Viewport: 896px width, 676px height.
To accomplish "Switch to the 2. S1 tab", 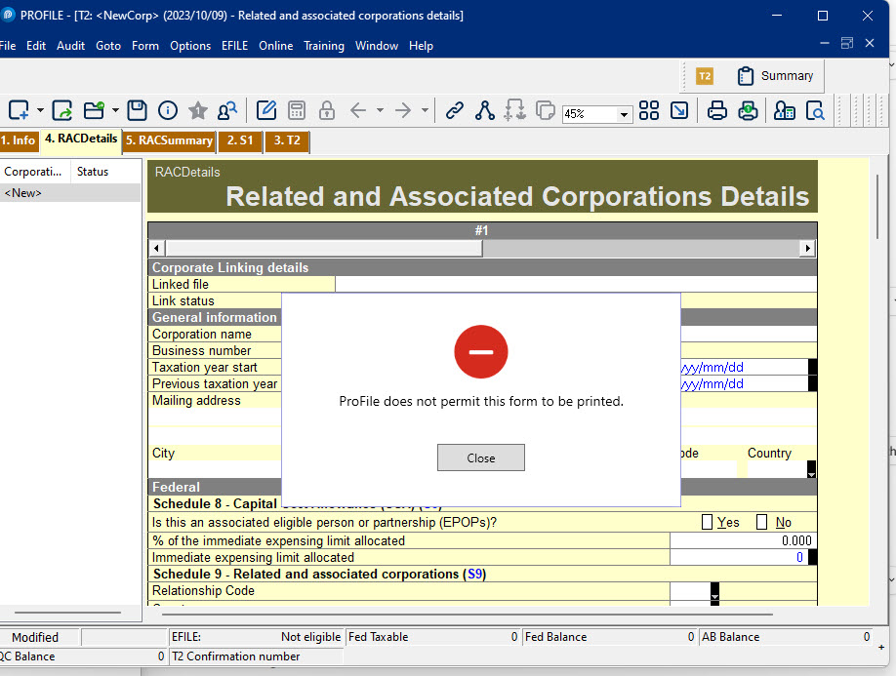I will pyautogui.click(x=240, y=140).
